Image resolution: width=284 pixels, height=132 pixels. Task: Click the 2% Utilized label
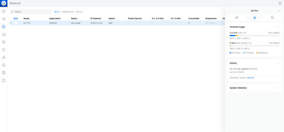[274, 43]
